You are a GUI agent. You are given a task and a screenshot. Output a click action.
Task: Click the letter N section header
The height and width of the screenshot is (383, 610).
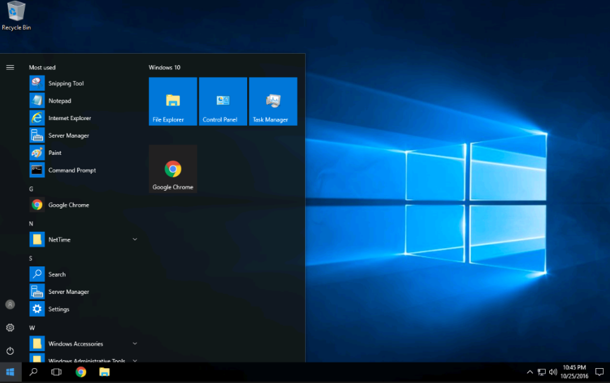click(31, 223)
